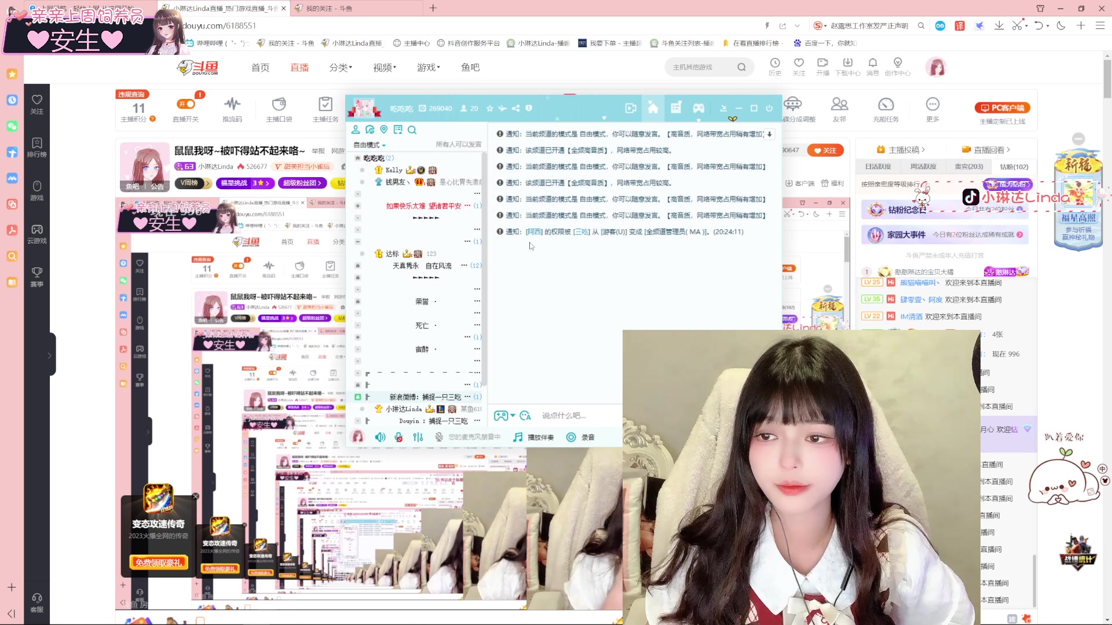Expand the left sidebar collapse arrow handle
The height and width of the screenshot is (625, 1112).
pos(50,355)
